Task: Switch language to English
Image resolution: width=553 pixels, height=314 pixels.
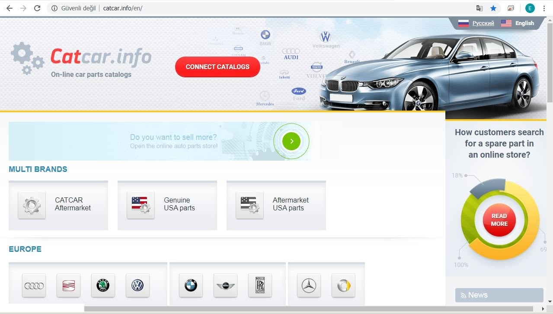Action: click(x=524, y=23)
